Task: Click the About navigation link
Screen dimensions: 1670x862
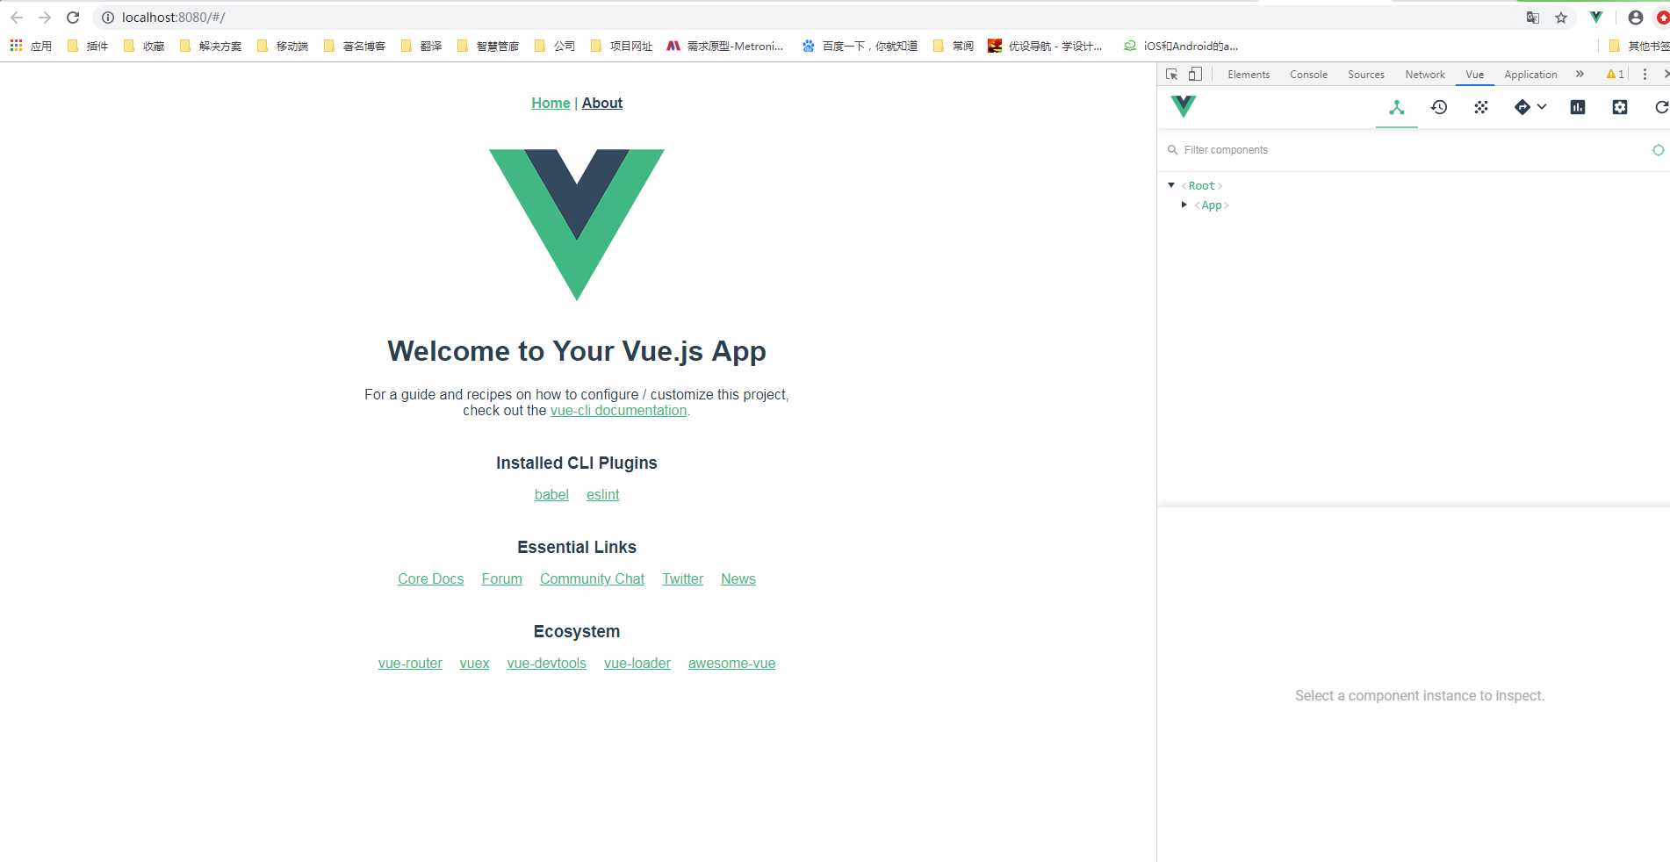Action: point(601,103)
